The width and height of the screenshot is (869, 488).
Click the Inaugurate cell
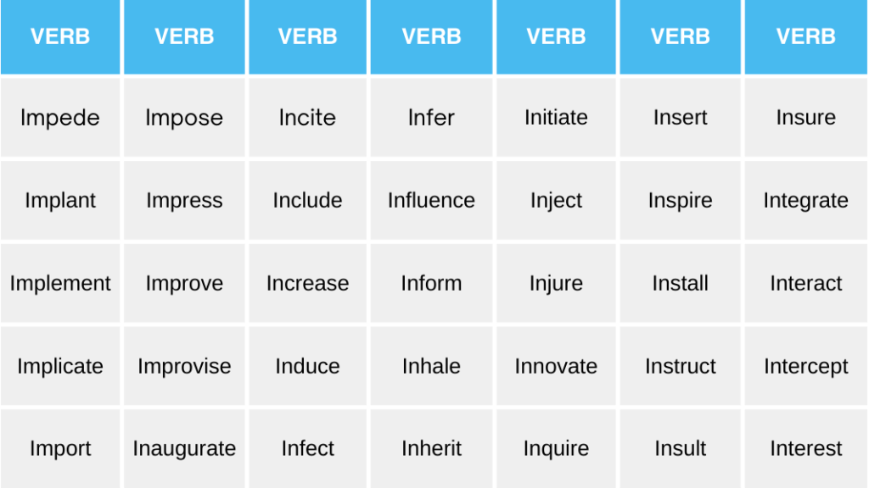pyautogui.click(x=184, y=449)
